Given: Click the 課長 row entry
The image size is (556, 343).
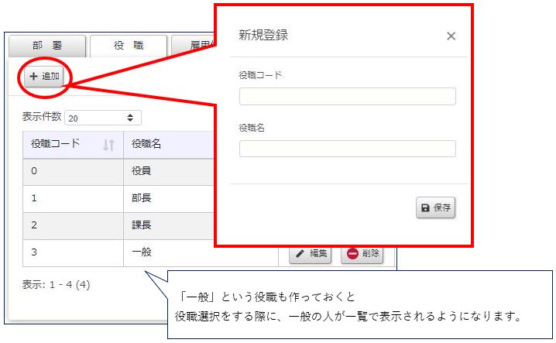Looking at the screenshot, I should (142, 225).
